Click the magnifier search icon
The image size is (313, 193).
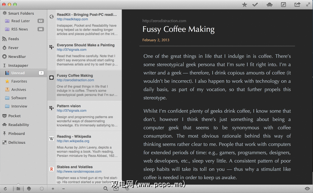click(x=106, y=189)
